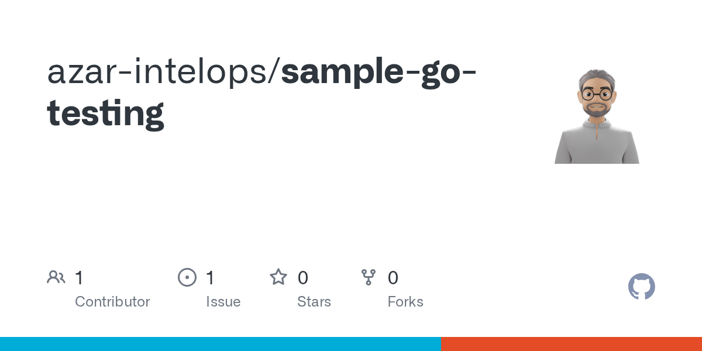This screenshot has height=351, width=702.
Task: Select the Stars label
Action: pos(314,302)
